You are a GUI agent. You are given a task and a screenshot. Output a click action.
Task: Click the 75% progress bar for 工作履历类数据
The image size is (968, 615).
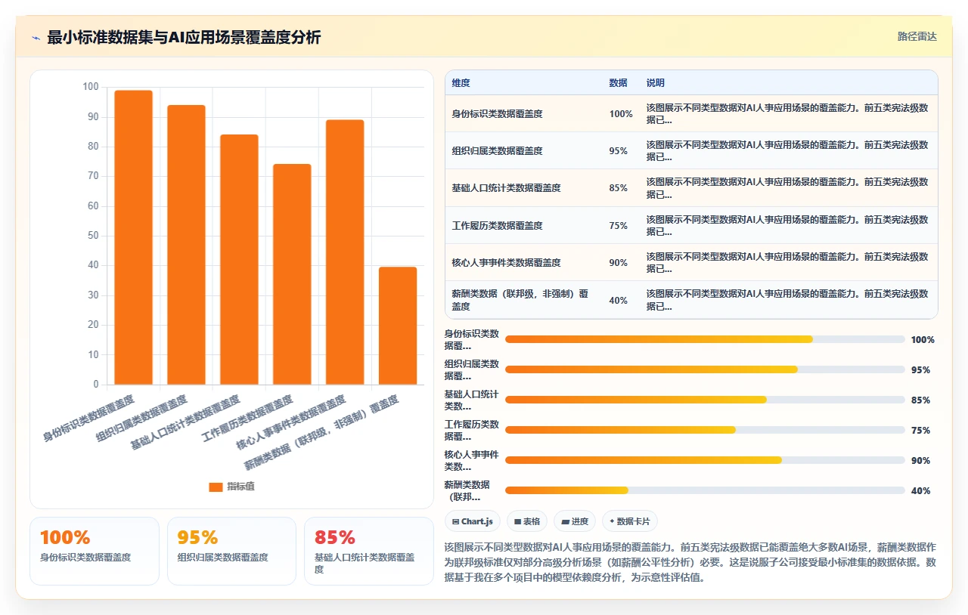point(705,430)
